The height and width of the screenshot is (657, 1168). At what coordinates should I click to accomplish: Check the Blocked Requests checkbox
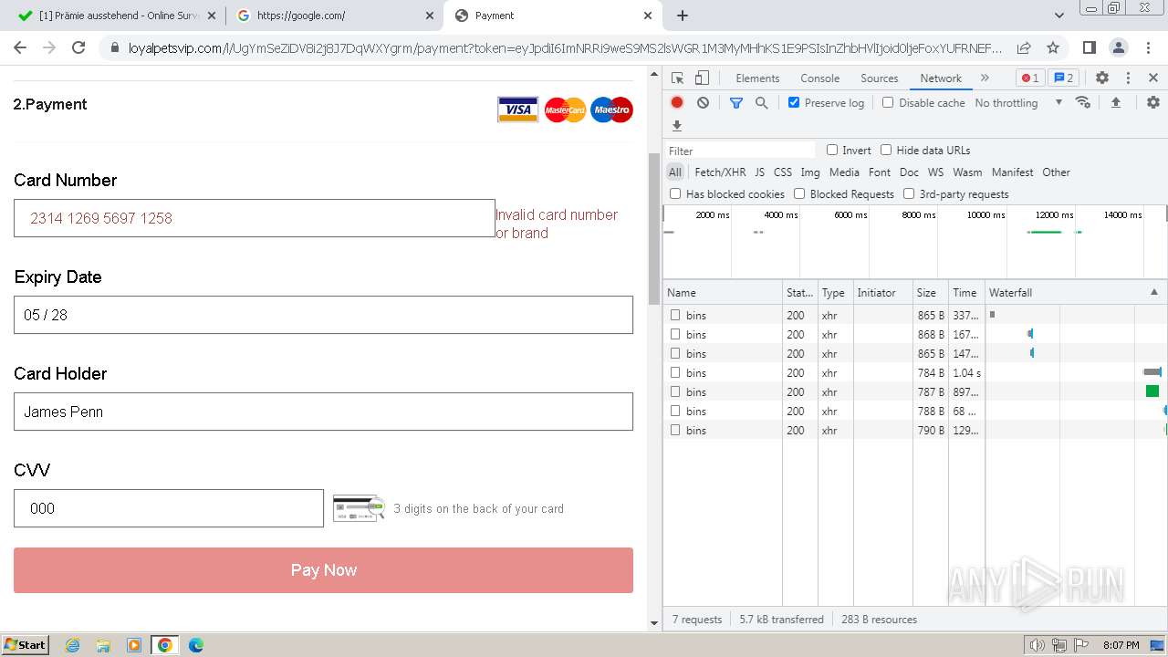pyautogui.click(x=799, y=193)
